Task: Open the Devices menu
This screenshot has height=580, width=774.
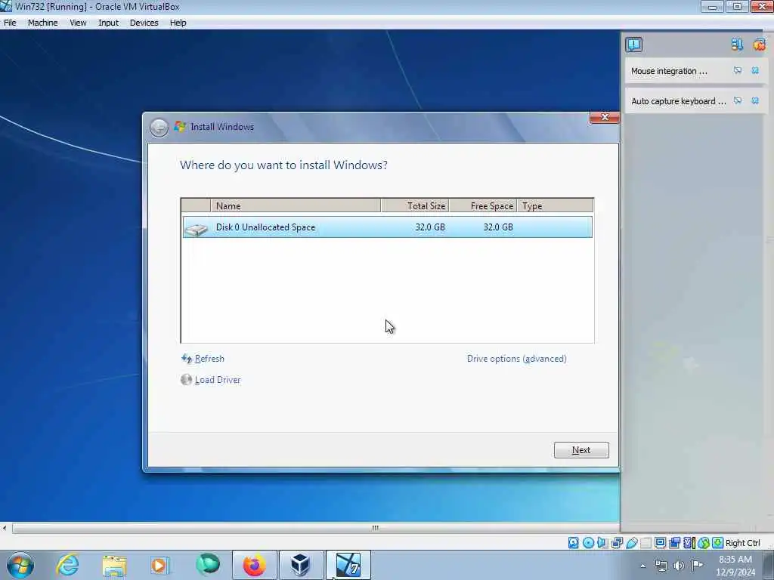Action: 144,23
